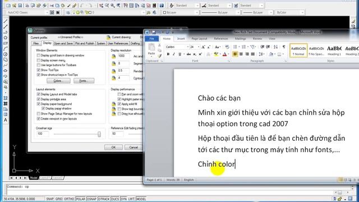Image resolution: width=359 pixels, height=202 pixels.
Task: Uncheck Display paper shadow
Action: point(43,108)
